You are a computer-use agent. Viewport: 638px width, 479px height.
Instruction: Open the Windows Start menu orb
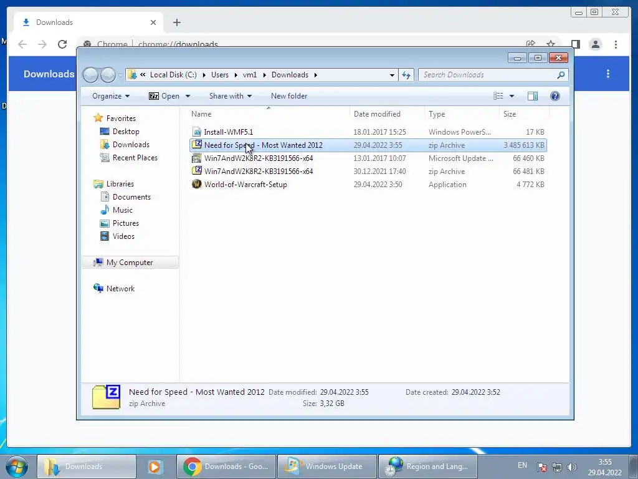click(17, 467)
